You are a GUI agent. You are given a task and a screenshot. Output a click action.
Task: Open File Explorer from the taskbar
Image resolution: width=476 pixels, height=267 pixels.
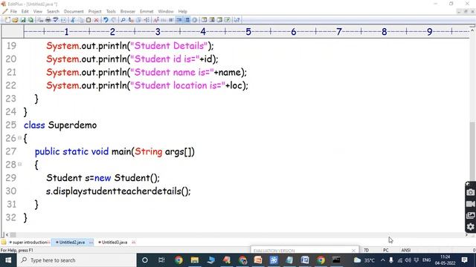coord(195,260)
